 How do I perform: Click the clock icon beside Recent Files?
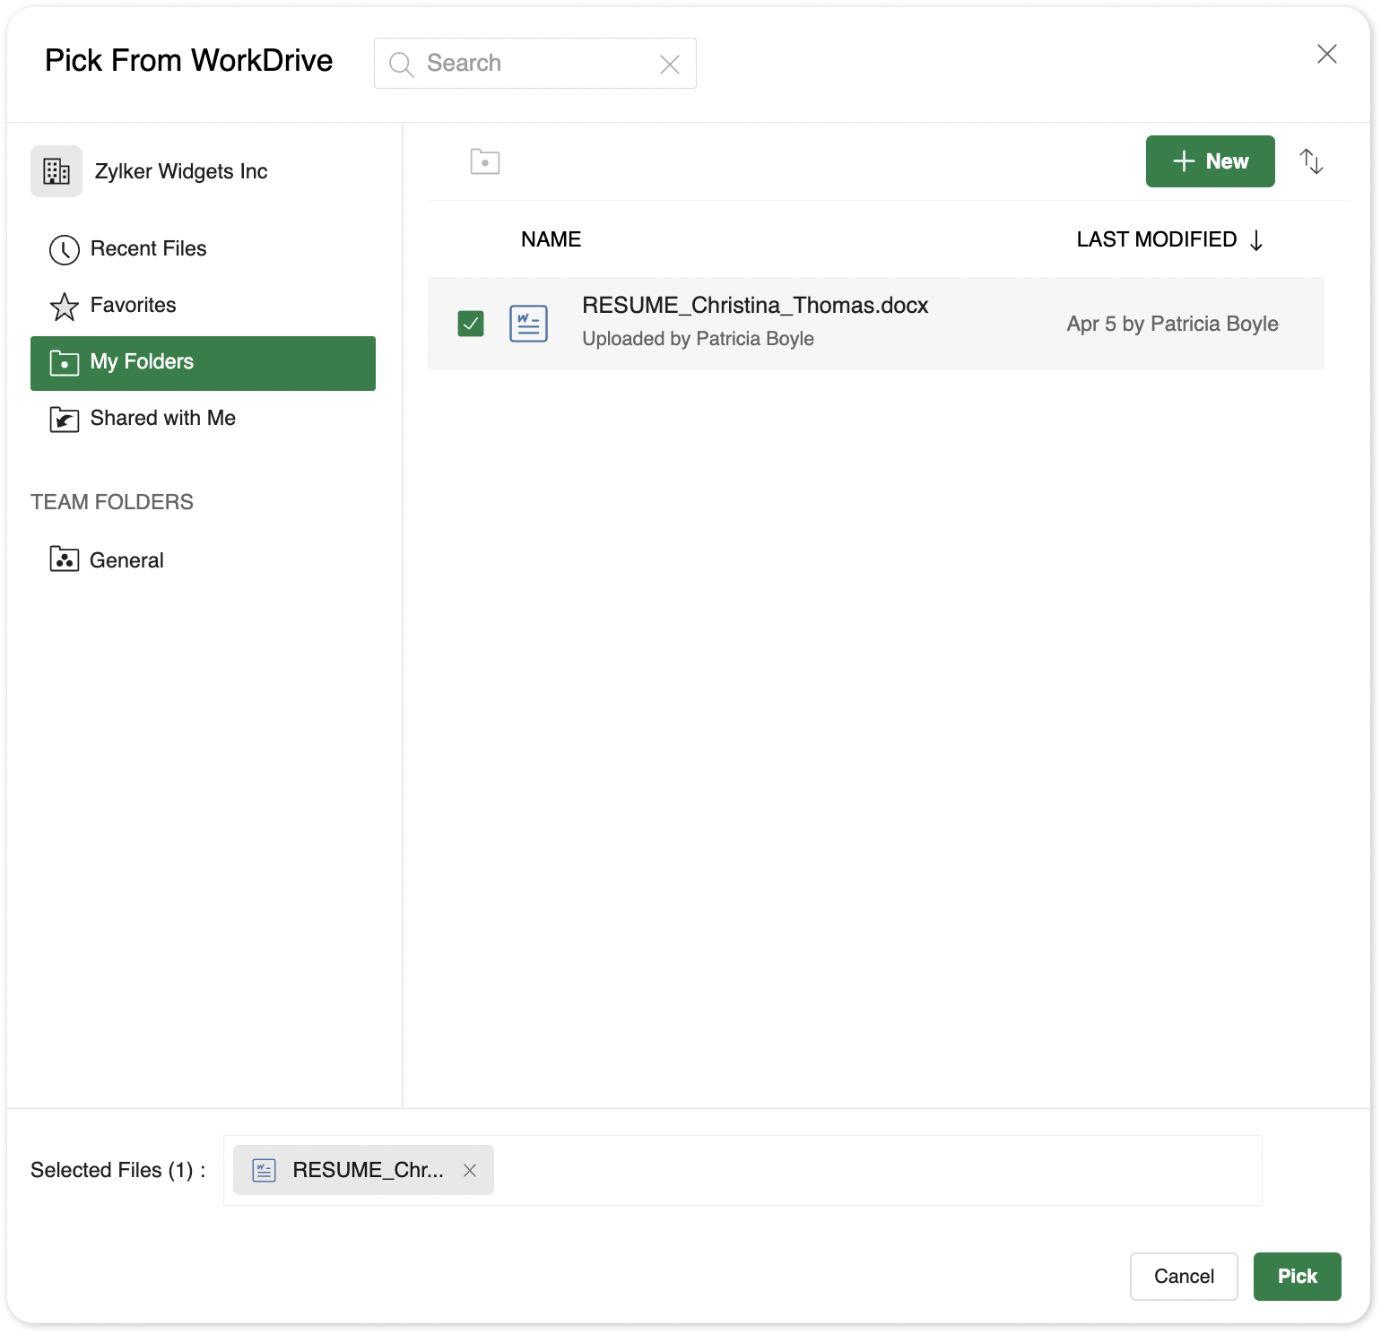[x=65, y=250]
